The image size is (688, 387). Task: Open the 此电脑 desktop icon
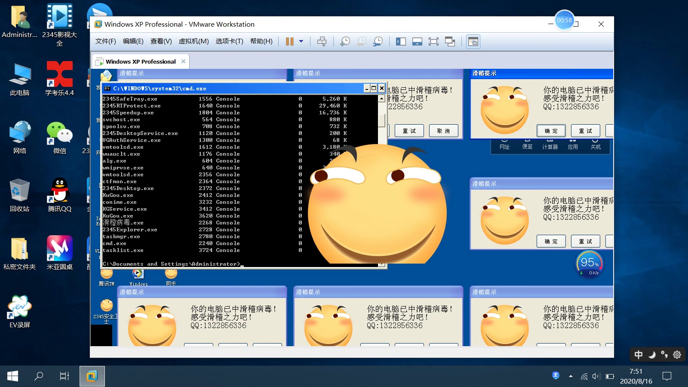(20, 80)
